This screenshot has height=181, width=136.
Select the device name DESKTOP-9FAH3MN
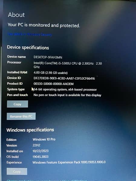(x=48, y=57)
